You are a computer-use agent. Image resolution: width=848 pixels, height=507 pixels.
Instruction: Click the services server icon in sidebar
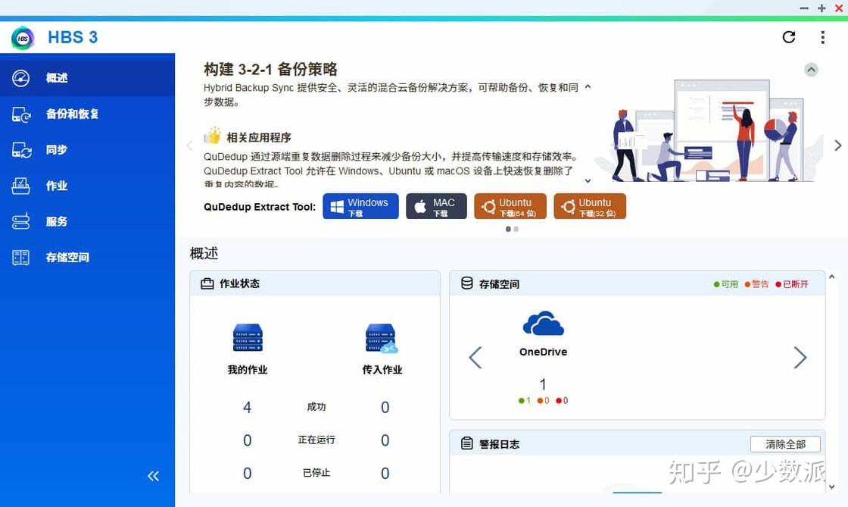tap(21, 221)
